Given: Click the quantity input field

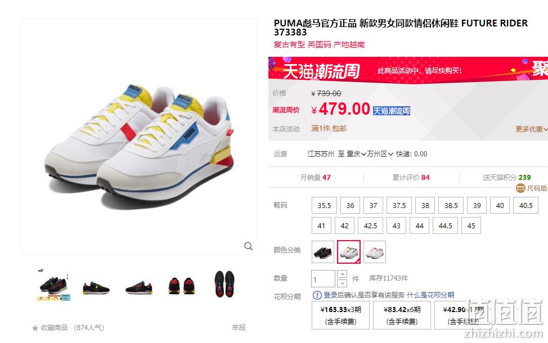Looking at the screenshot, I should tap(324, 279).
